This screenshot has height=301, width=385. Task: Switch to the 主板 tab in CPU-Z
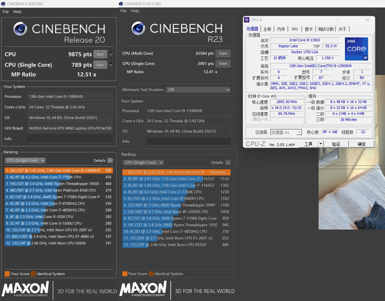point(267,29)
